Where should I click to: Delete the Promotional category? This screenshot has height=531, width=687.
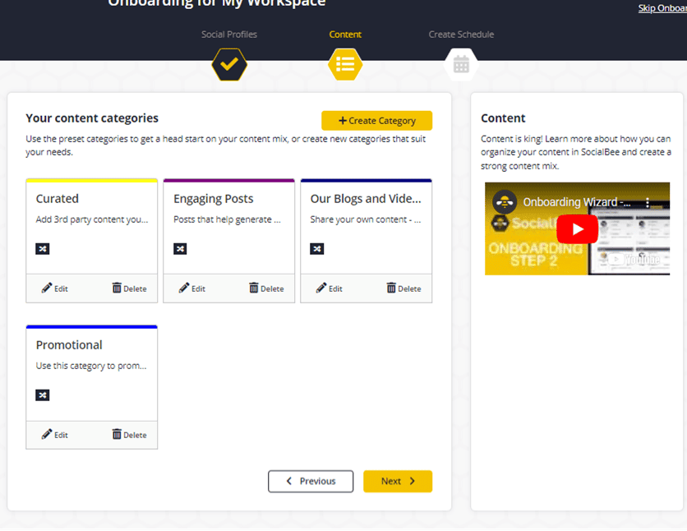128,434
